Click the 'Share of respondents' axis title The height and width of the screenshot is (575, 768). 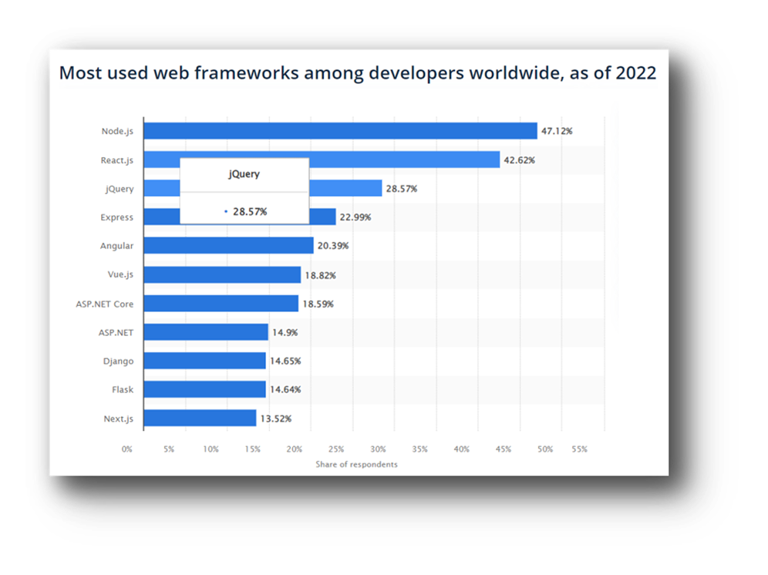[356, 464]
